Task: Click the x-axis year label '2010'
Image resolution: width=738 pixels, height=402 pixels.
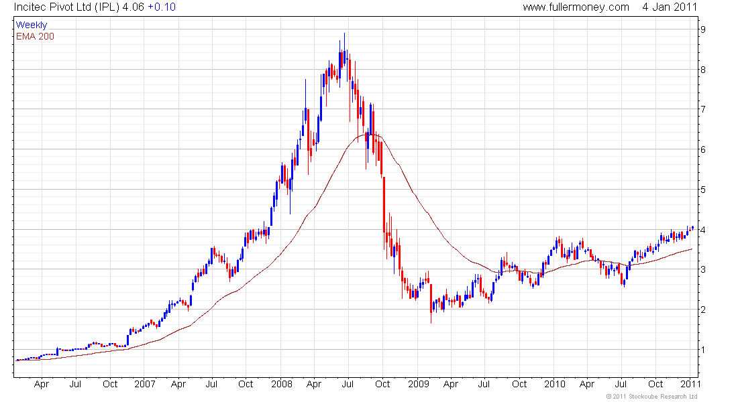Action: [554, 384]
